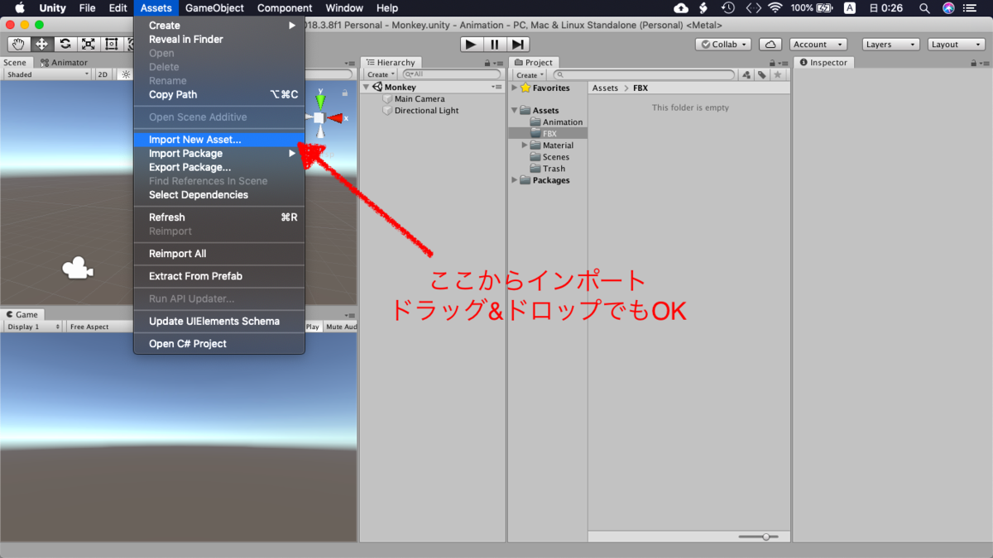Click the Favorites star icon
Screen dimensions: 993x558
pos(525,88)
